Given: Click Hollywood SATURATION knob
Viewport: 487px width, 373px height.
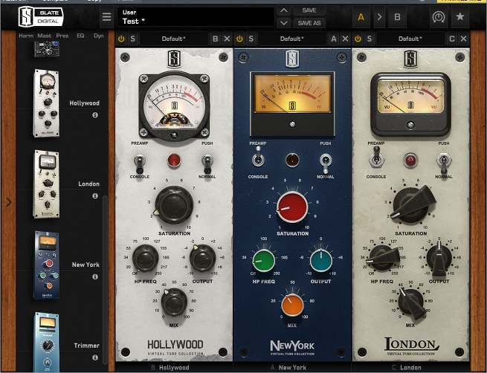Looking at the screenshot, I should pos(174,205).
